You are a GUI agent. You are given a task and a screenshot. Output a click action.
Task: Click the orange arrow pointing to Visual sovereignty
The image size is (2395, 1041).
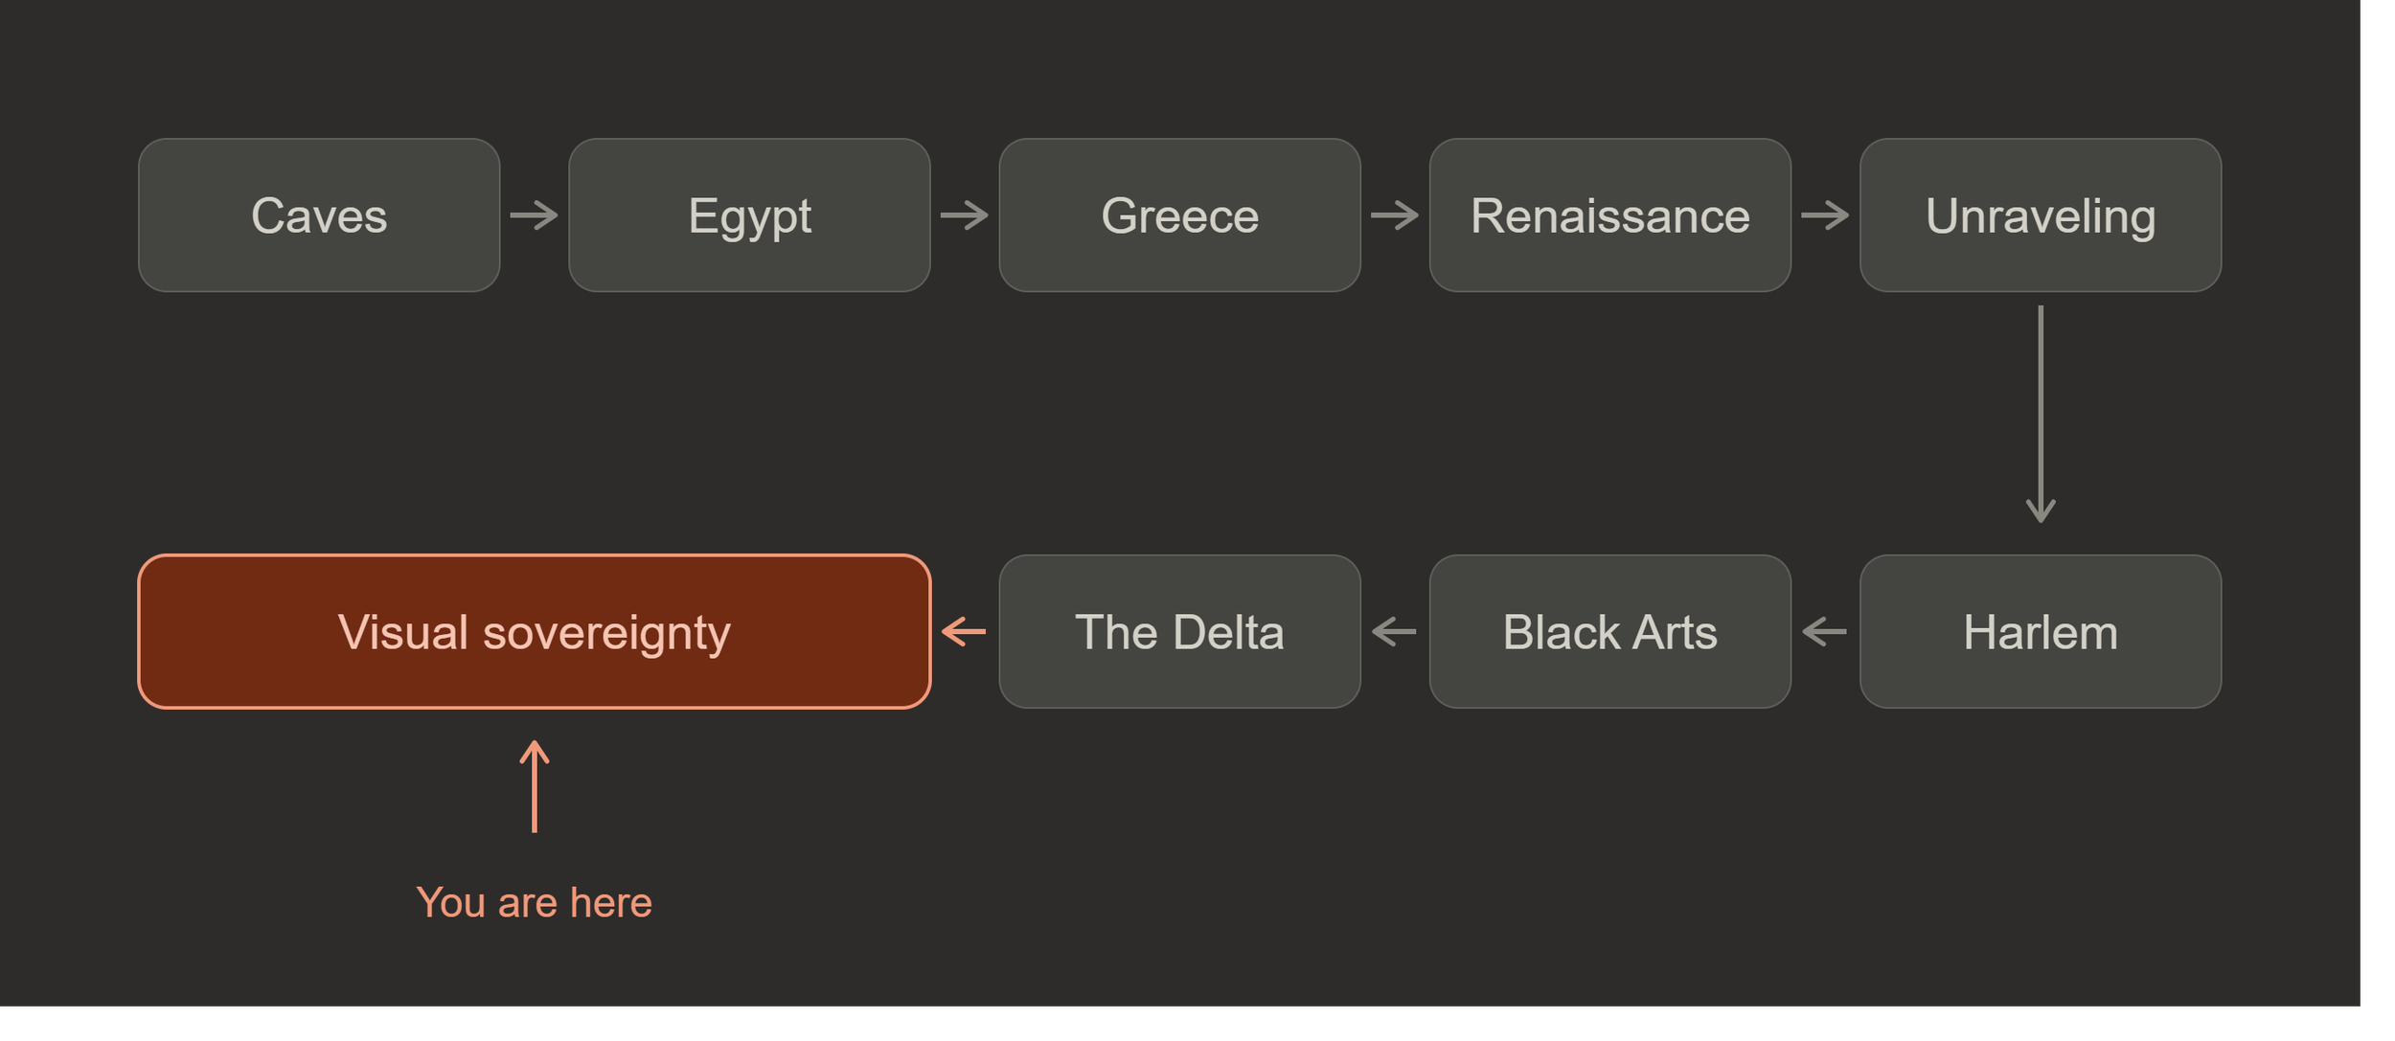[x=964, y=632]
